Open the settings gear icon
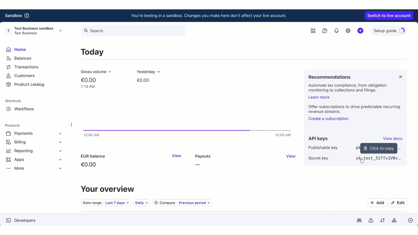 click(x=348, y=31)
